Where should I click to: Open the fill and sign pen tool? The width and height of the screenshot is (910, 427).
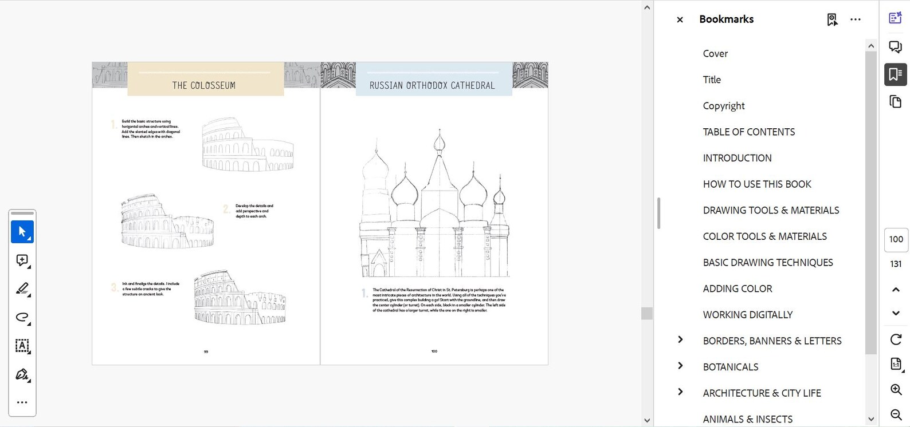[x=22, y=374]
